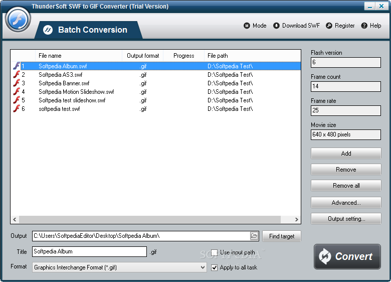
Task: Open Download SWF from the top bar
Action: pos(296,26)
